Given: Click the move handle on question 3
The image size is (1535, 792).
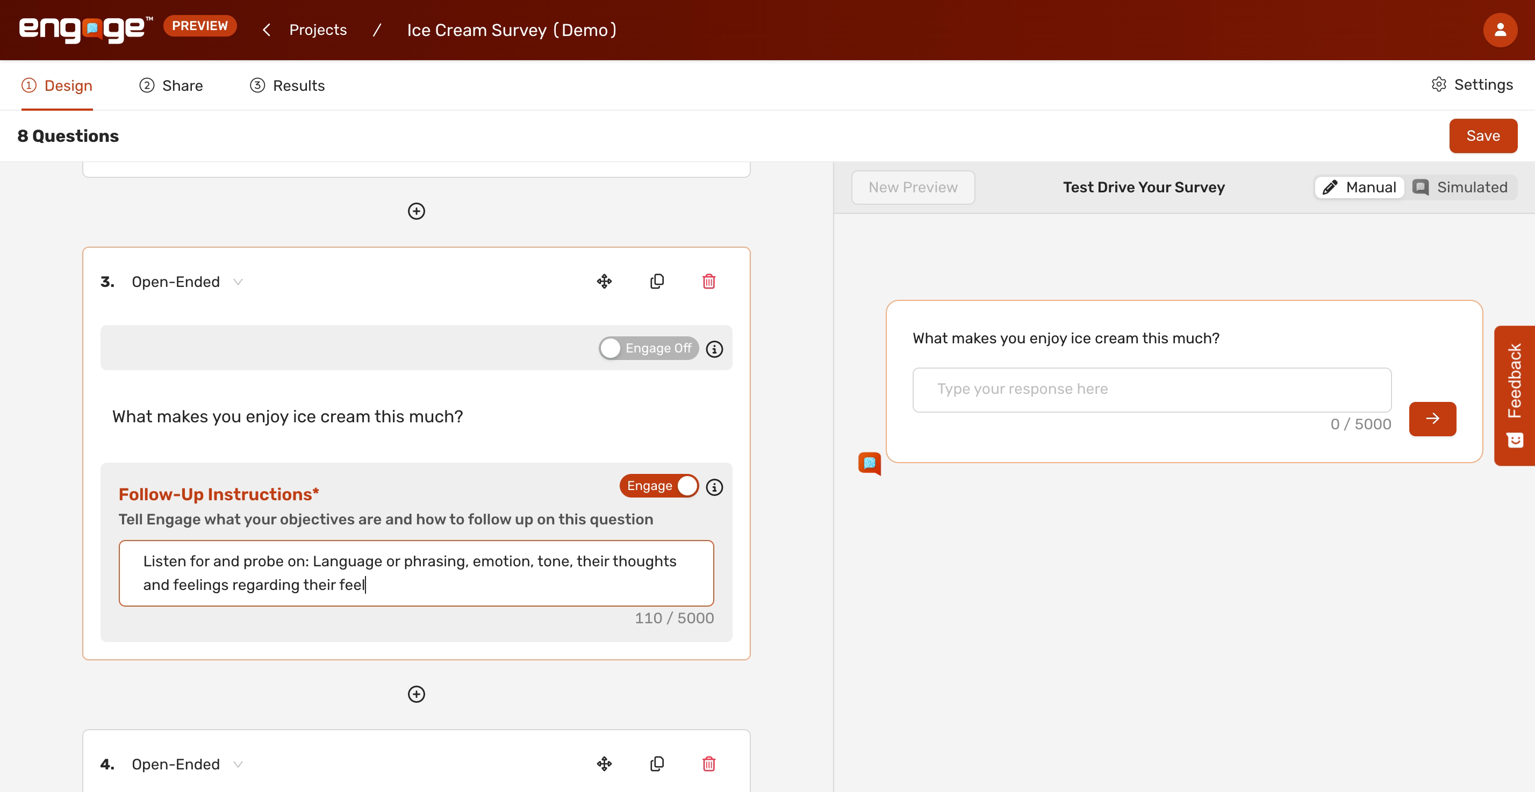Looking at the screenshot, I should 605,280.
